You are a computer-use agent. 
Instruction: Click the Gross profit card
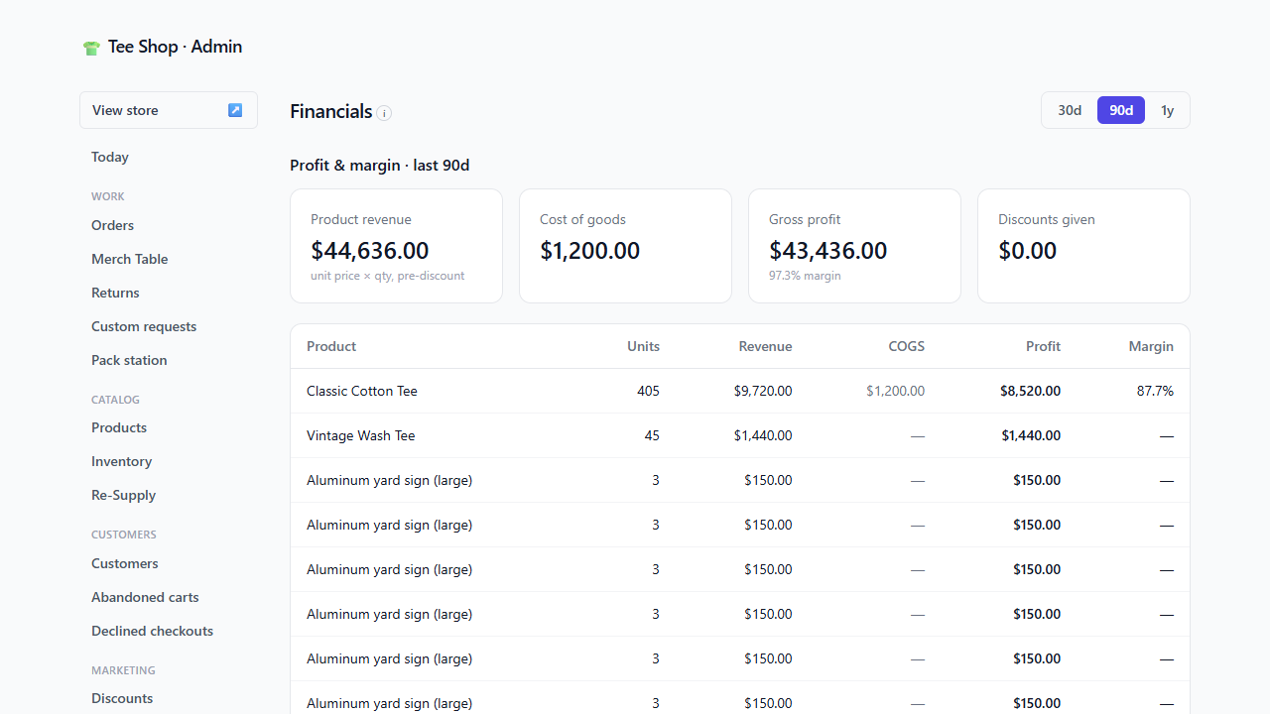(854, 246)
